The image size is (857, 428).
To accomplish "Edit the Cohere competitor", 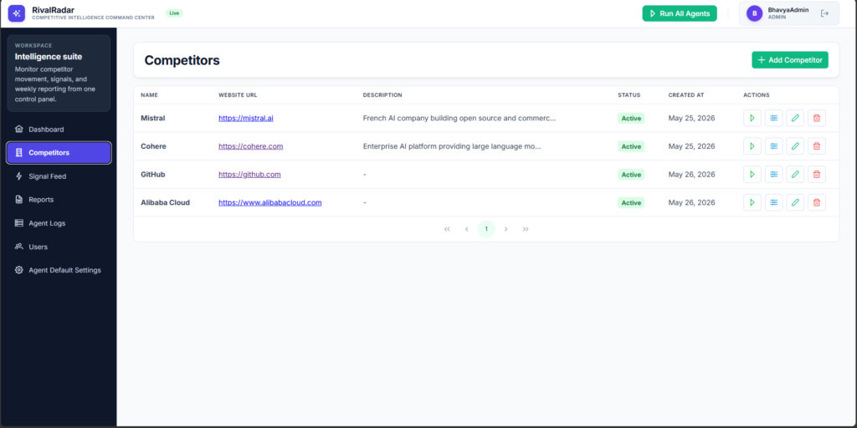I will (795, 146).
